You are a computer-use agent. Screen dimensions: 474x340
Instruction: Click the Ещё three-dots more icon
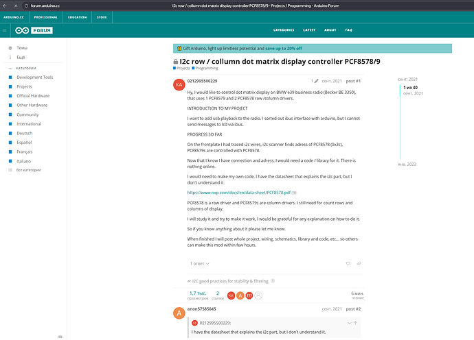(x=10, y=58)
